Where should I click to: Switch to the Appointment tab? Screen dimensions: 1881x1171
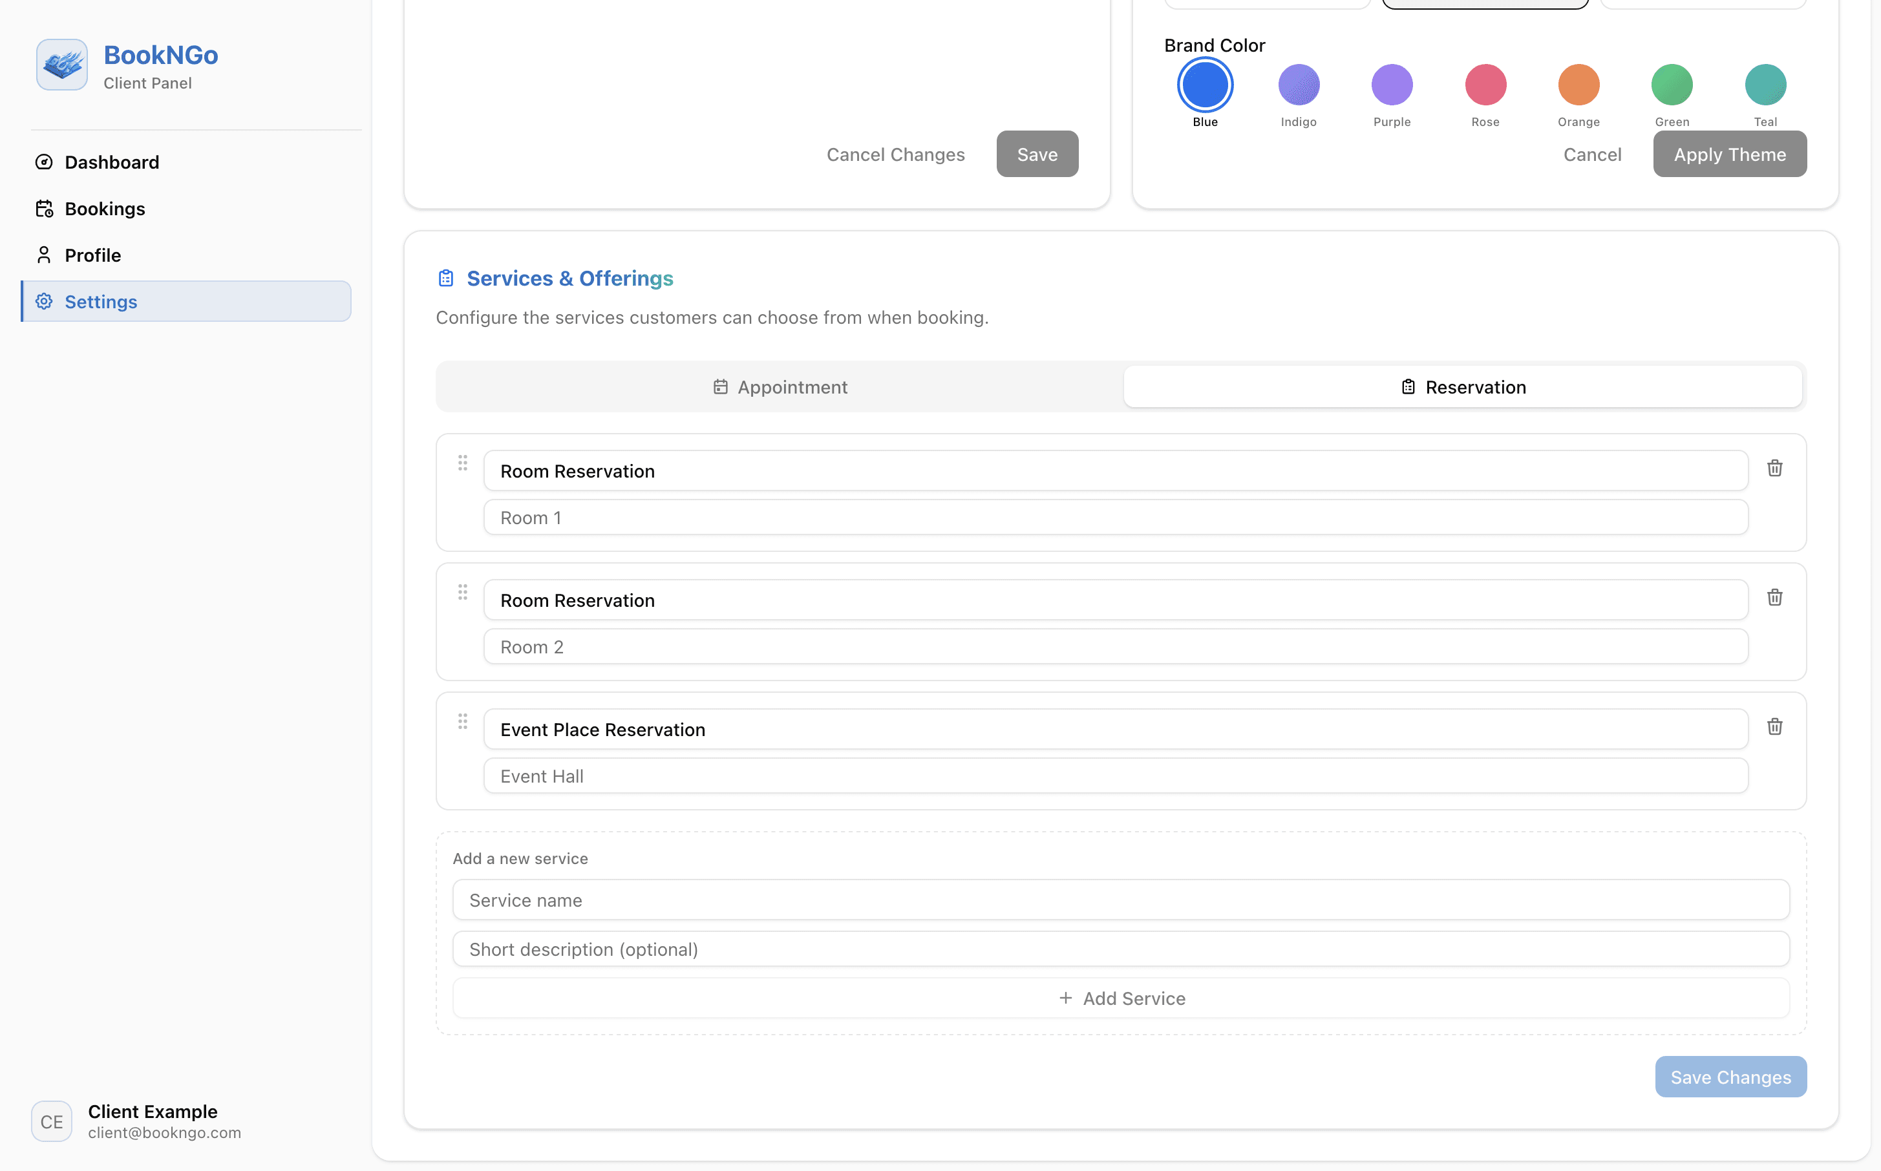click(x=780, y=386)
